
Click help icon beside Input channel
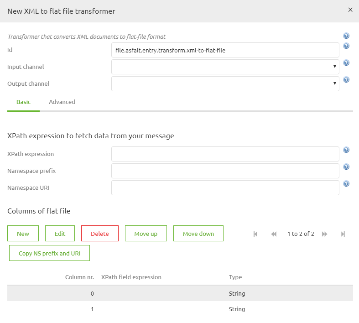click(346, 63)
